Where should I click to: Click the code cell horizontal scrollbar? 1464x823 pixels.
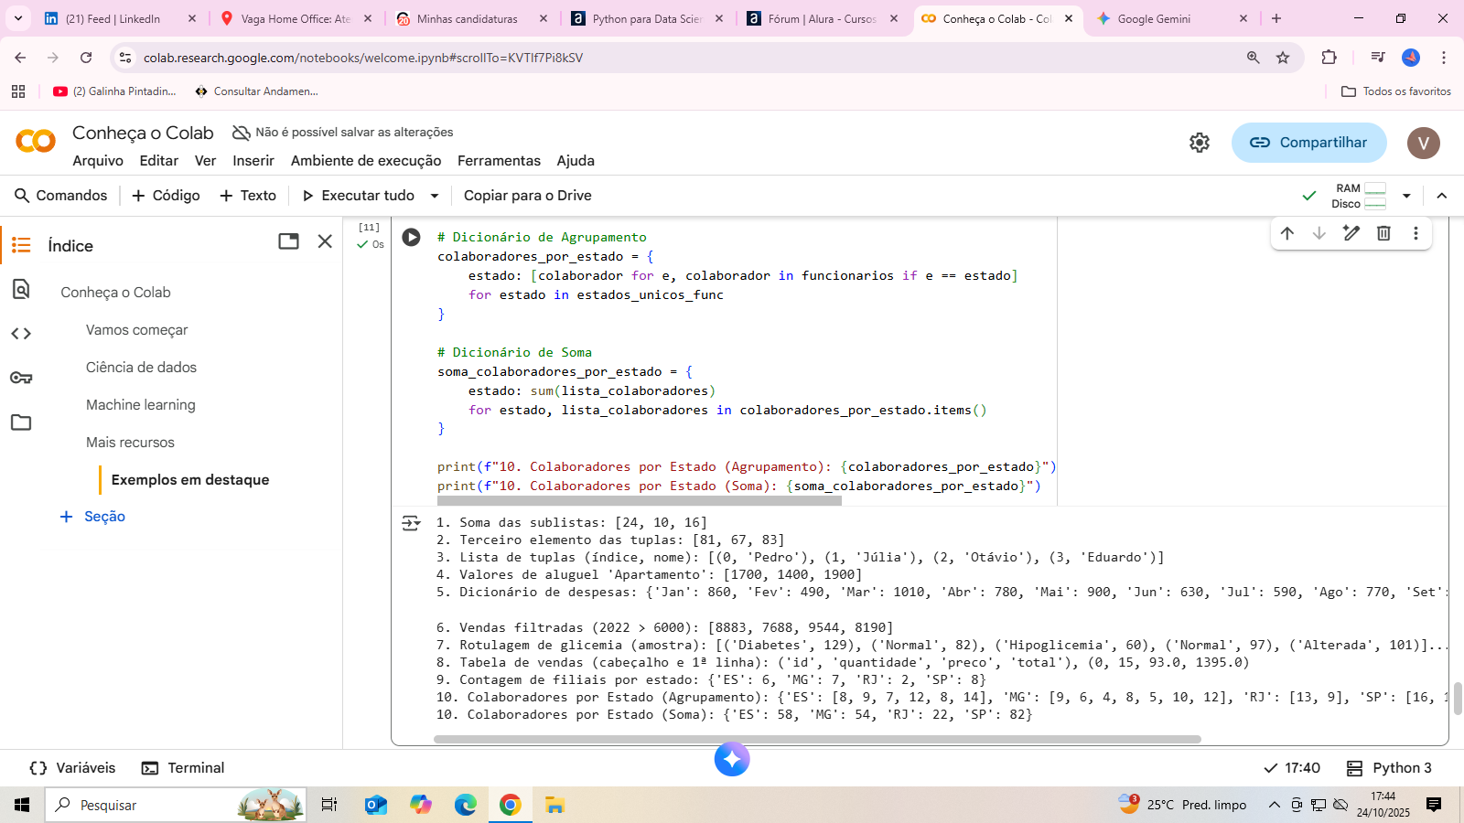[x=639, y=500]
